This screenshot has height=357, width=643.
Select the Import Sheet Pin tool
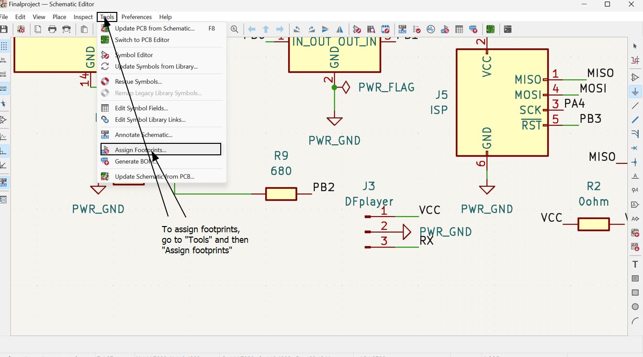coord(635,247)
